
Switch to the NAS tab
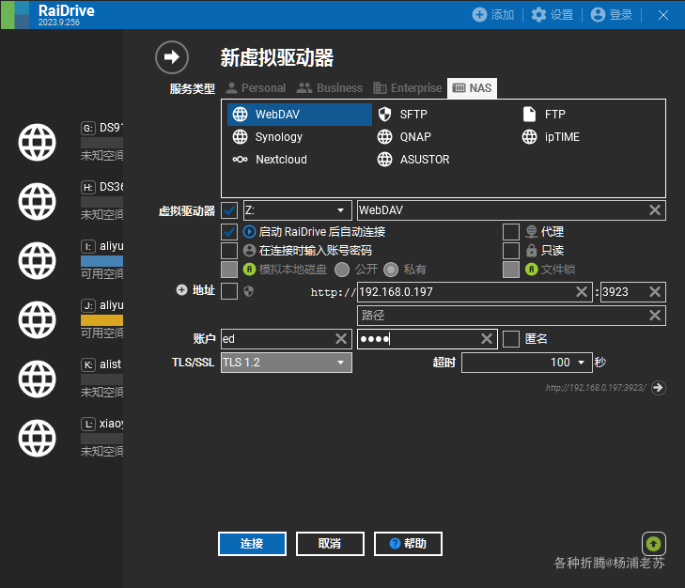[x=472, y=87]
